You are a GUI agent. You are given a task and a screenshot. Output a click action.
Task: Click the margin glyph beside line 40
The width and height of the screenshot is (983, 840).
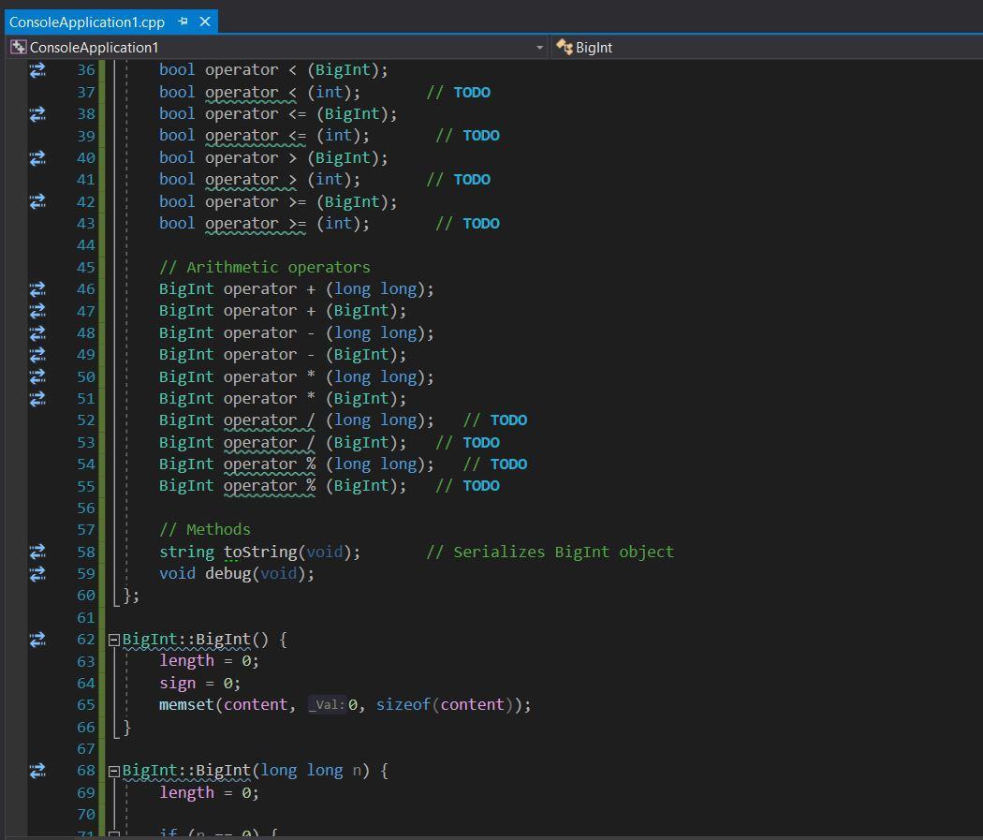(x=37, y=158)
